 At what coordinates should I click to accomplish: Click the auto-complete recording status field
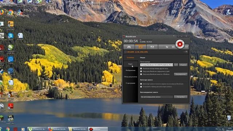(157, 97)
